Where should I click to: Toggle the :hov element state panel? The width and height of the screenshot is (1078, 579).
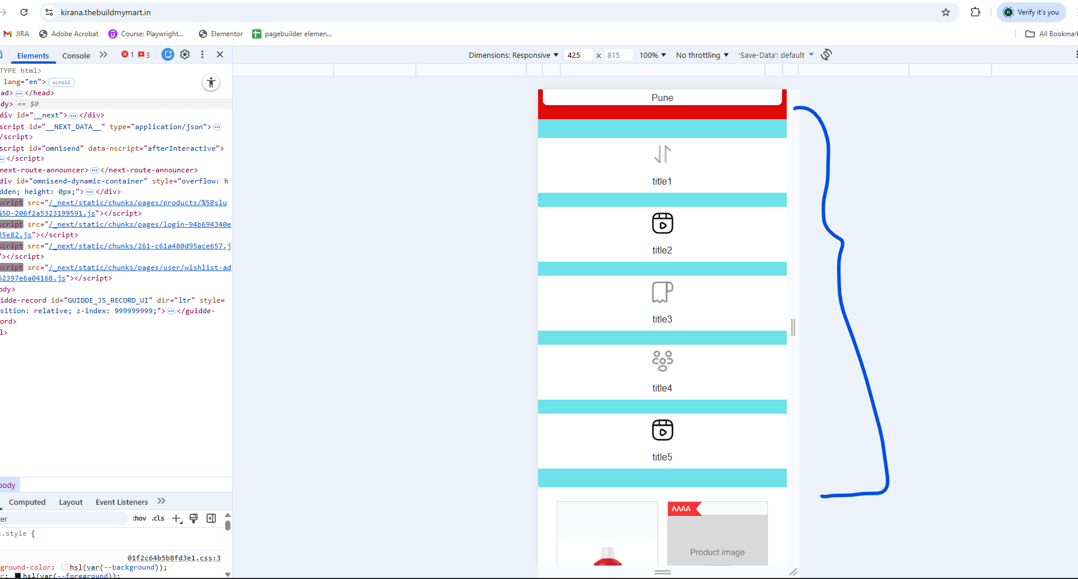139,518
